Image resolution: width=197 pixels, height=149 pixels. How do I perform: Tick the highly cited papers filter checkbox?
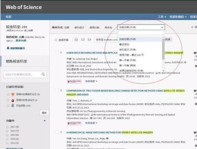(x=8, y=94)
